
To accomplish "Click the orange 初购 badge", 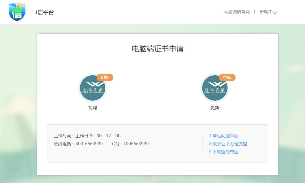I will tap(105, 77).
